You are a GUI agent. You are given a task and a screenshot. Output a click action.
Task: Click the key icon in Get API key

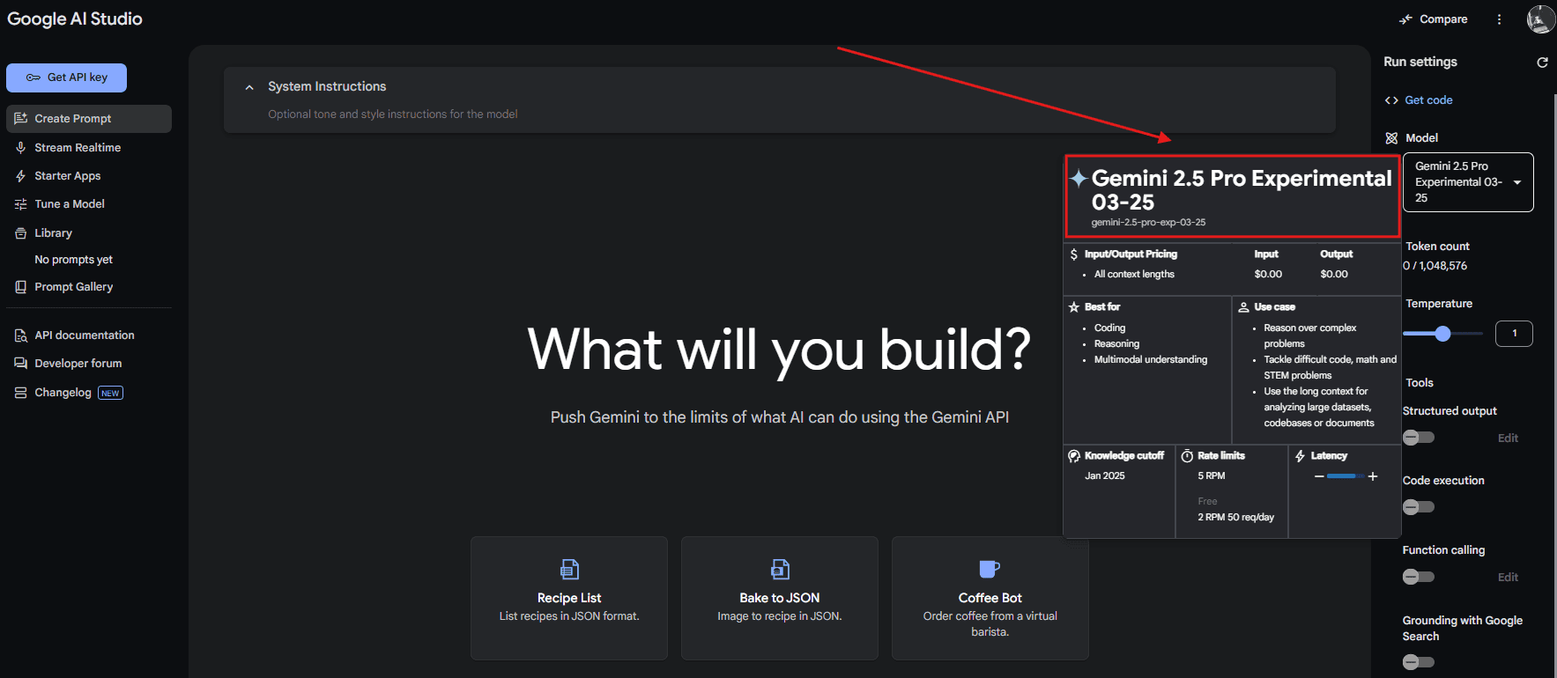[33, 77]
